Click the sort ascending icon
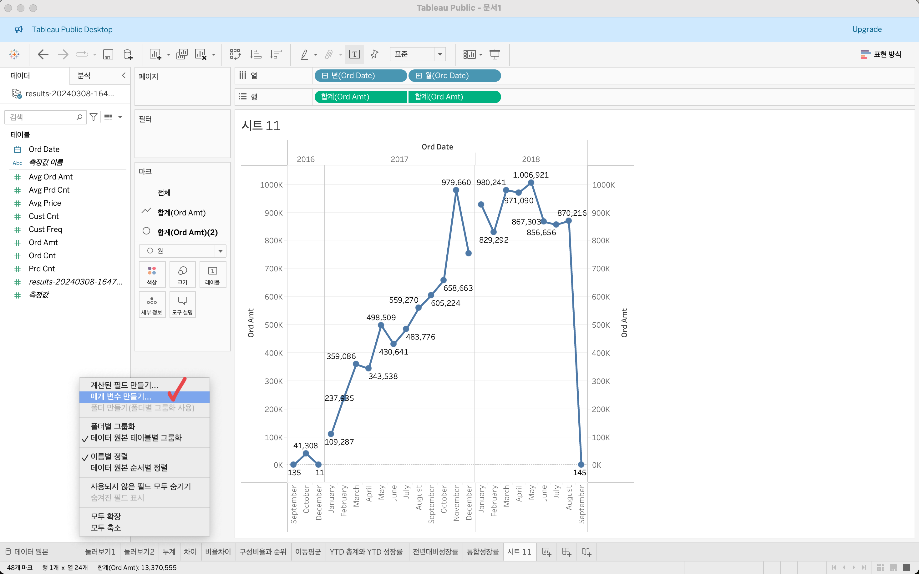 256,54
